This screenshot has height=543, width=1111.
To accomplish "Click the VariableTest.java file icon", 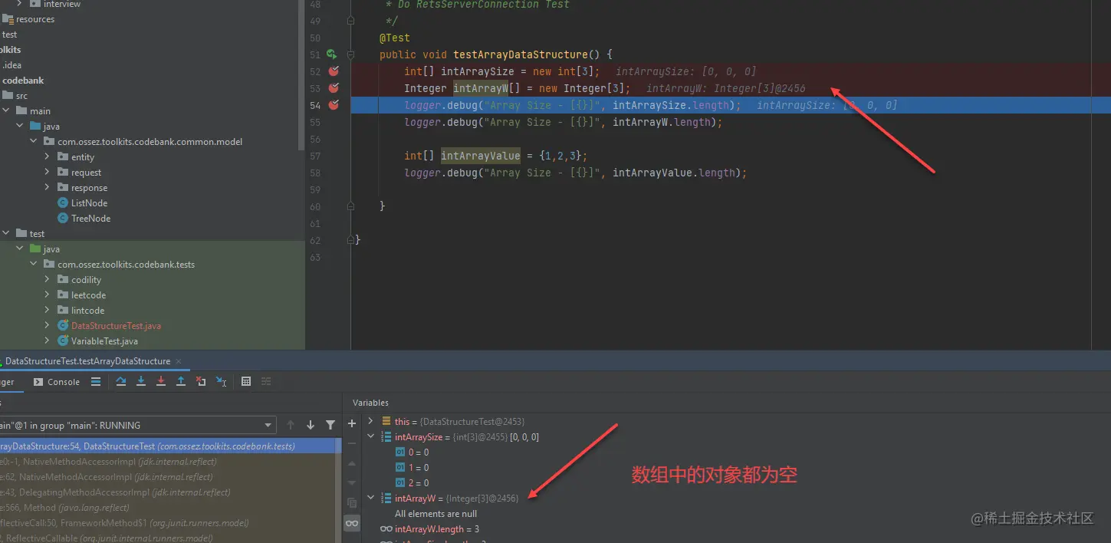I will pyautogui.click(x=63, y=341).
